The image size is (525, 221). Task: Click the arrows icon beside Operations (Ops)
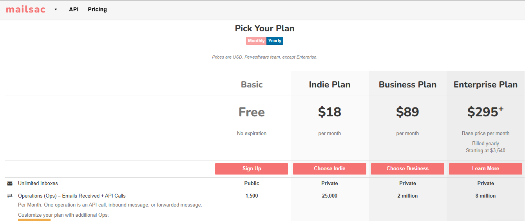point(10,196)
